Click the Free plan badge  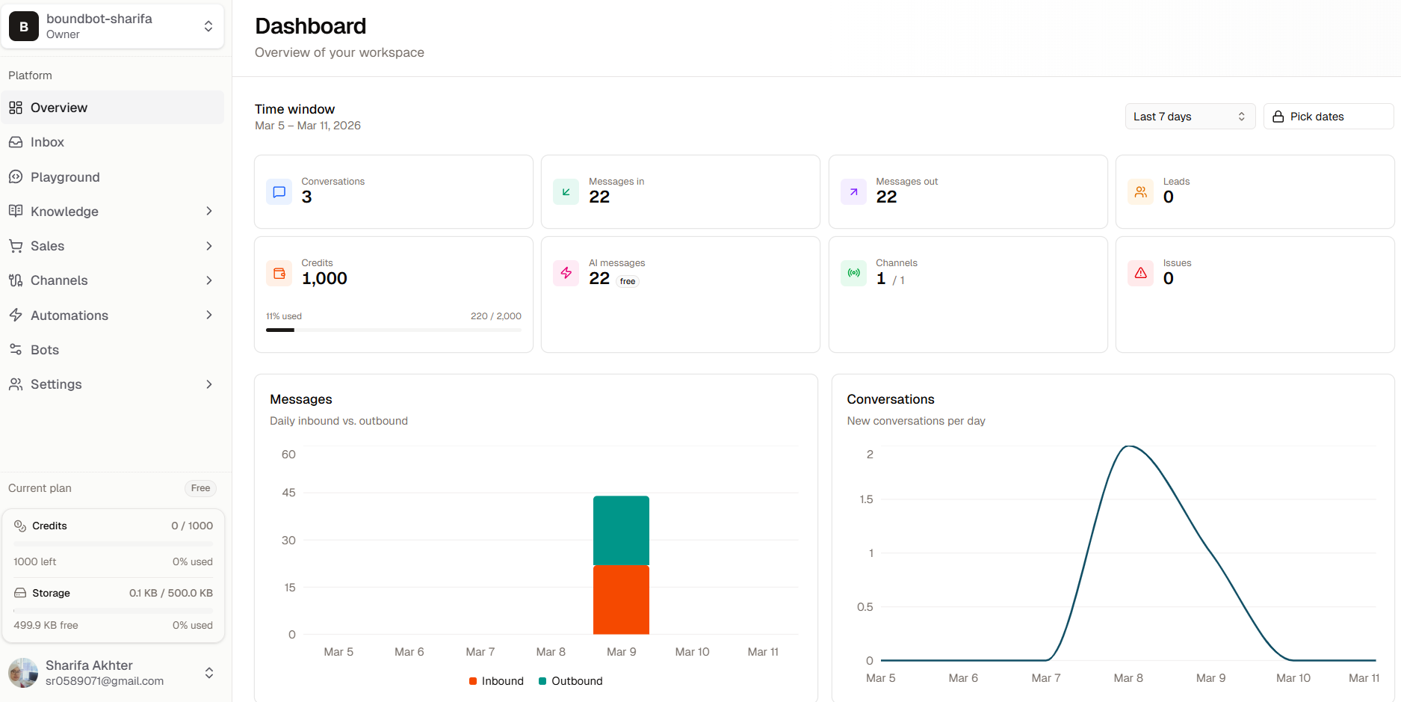tap(200, 488)
